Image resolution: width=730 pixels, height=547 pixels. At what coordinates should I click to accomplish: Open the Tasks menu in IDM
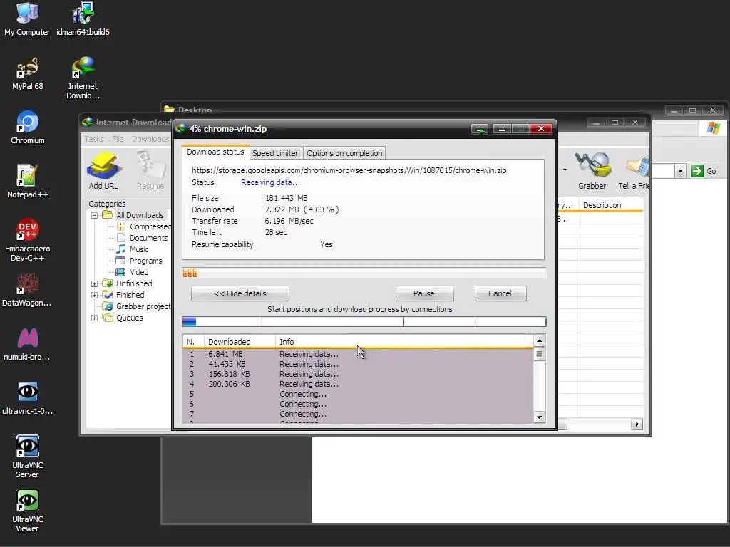tap(94, 139)
